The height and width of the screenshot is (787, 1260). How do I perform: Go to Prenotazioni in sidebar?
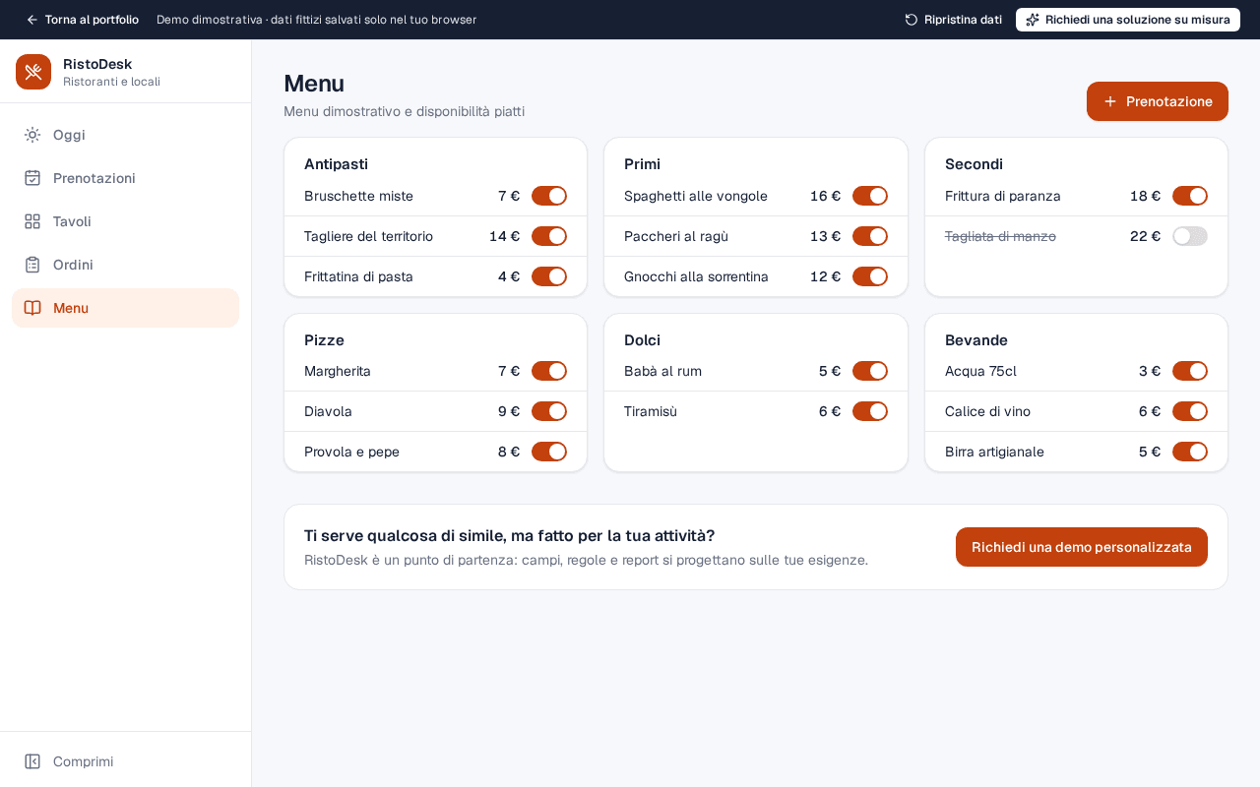coord(125,178)
